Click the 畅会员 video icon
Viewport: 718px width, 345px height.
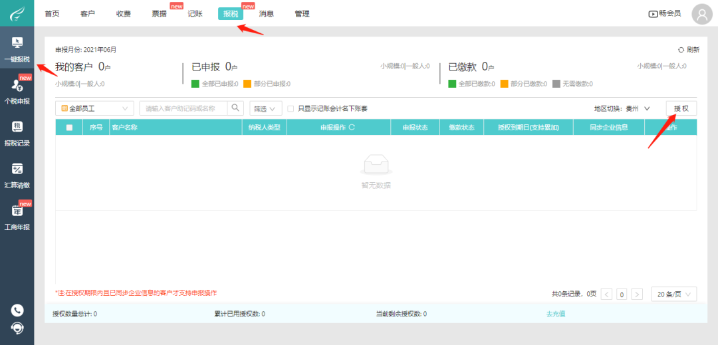pos(653,14)
